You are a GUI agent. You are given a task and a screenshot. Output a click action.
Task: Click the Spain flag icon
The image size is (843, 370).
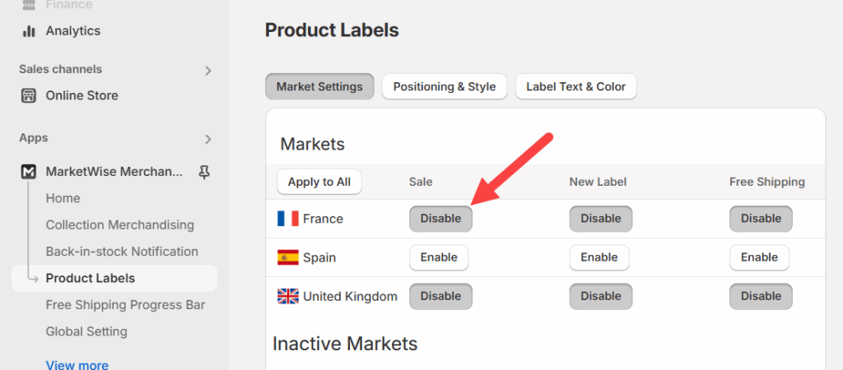click(288, 257)
